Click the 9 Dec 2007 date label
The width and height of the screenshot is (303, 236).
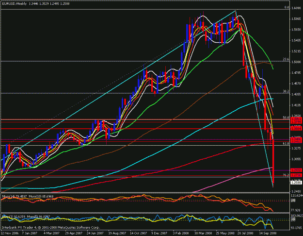159,233
